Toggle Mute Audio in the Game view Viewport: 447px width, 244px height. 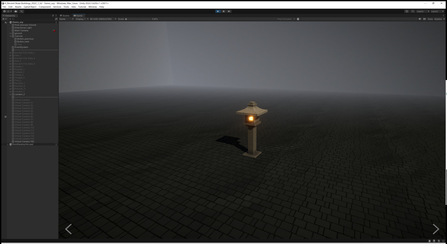tap(419, 19)
